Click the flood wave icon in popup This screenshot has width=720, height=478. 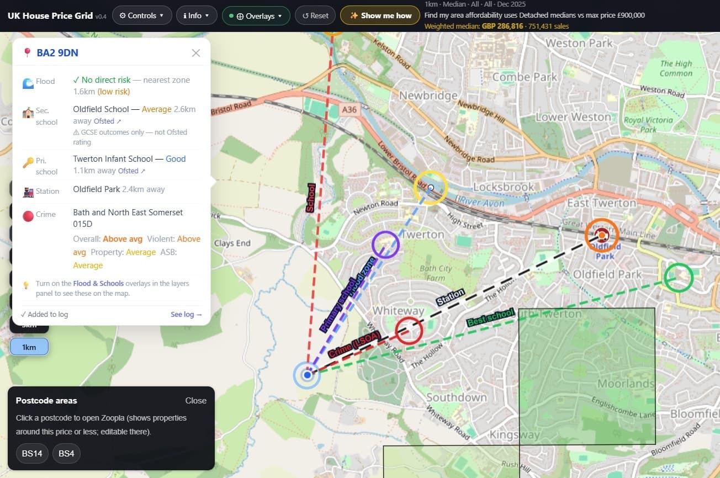click(28, 83)
